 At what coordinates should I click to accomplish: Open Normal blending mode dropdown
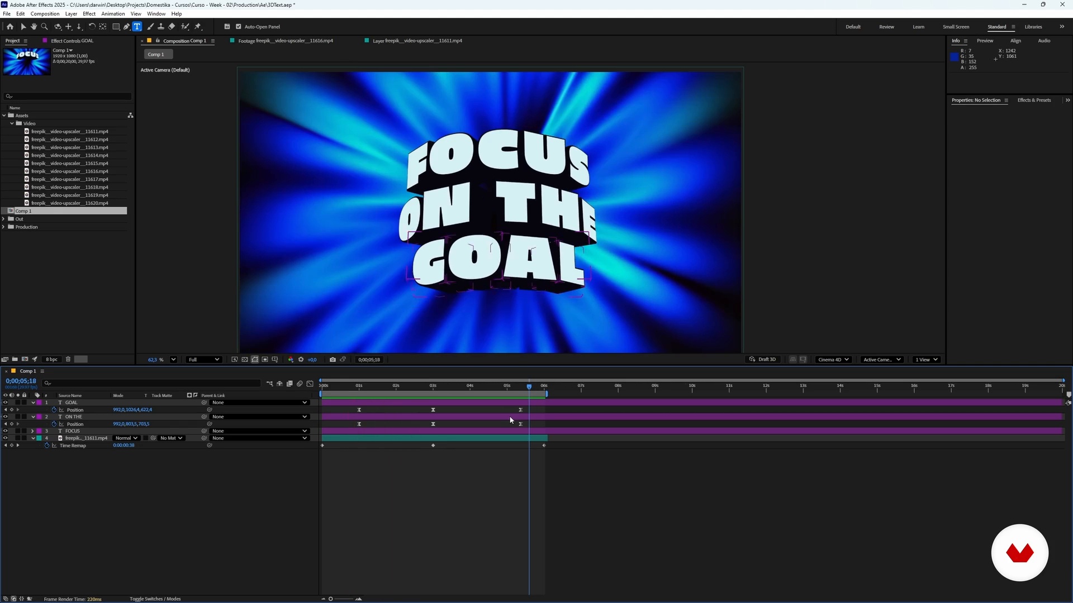tap(126, 438)
